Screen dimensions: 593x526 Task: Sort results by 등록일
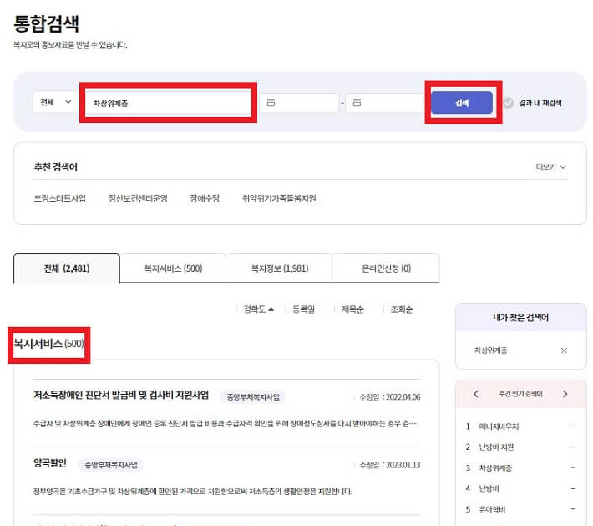tap(304, 309)
